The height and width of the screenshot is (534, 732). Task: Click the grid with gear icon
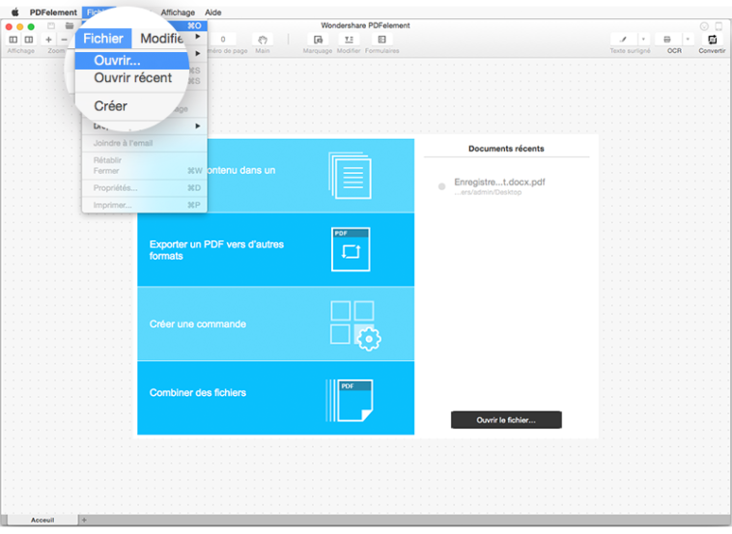point(355,325)
